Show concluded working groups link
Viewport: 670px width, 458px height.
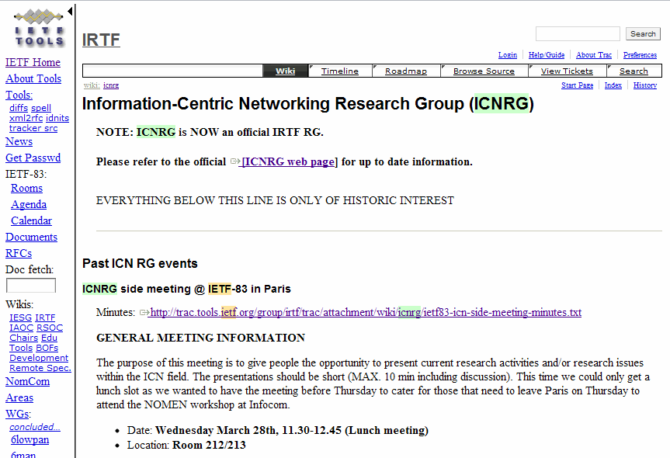[x=35, y=427]
